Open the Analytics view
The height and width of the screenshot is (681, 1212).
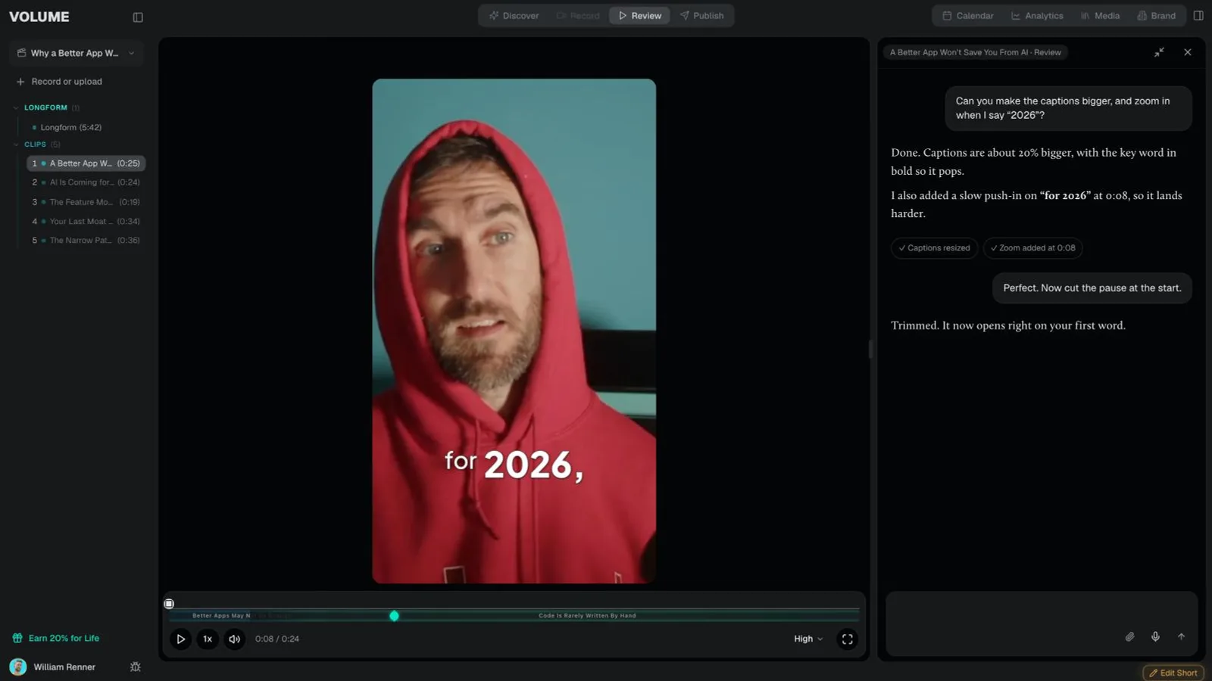[x=1037, y=15]
